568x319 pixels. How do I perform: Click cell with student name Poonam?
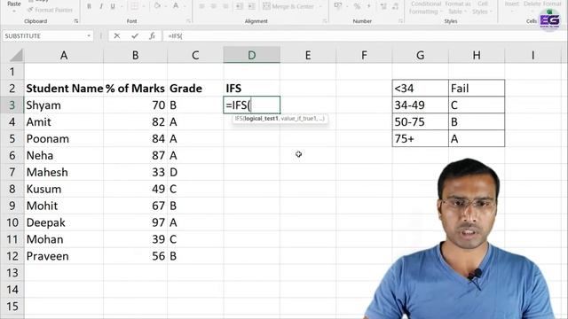click(64, 139)
